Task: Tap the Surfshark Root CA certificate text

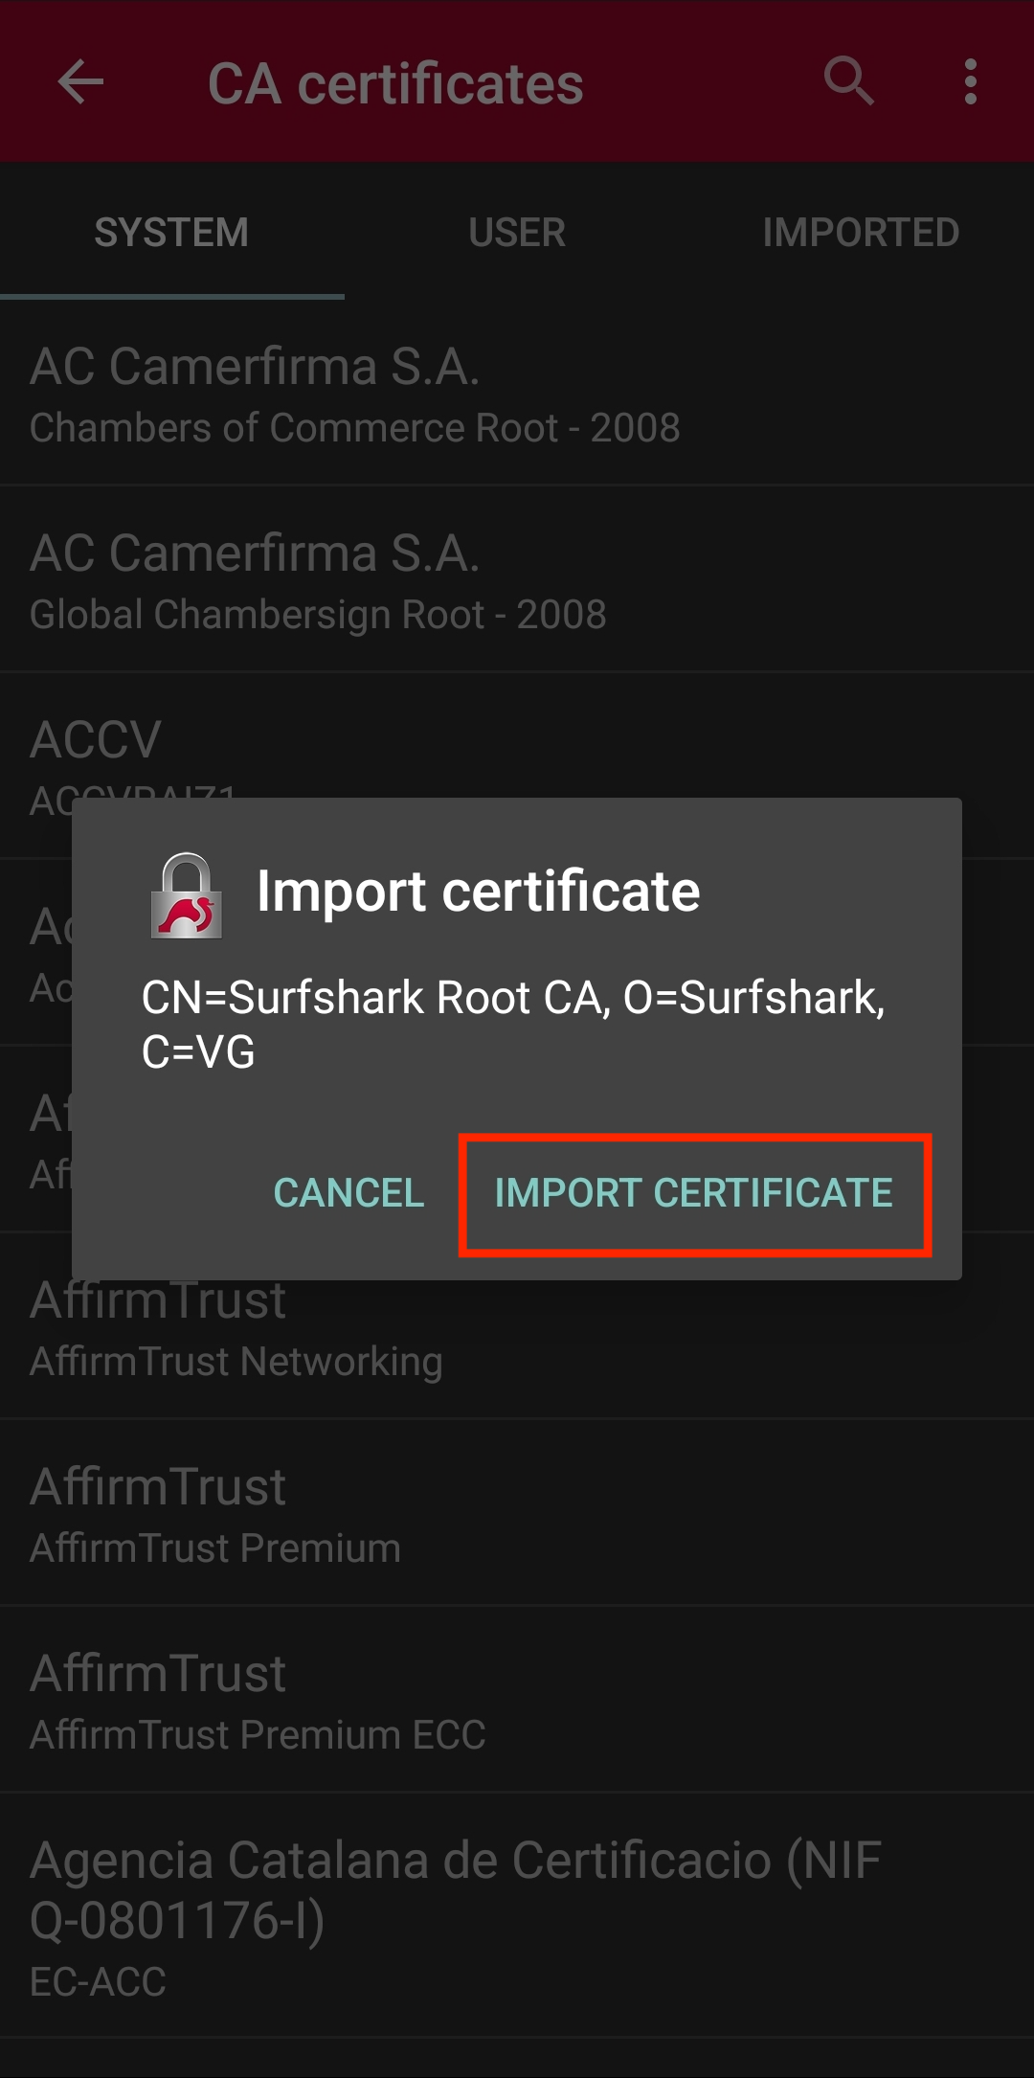Action: (x=513, y=1024)
